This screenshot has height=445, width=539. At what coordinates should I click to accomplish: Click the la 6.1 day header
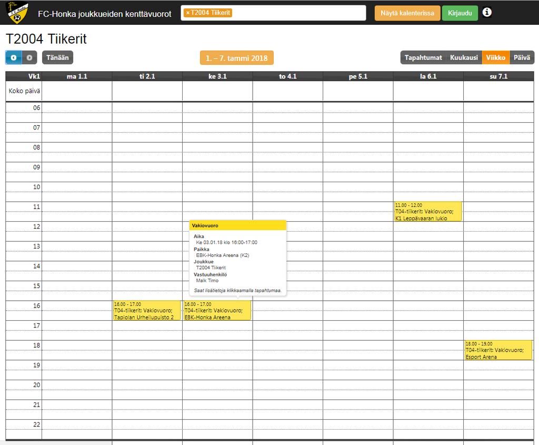[428, 76]
